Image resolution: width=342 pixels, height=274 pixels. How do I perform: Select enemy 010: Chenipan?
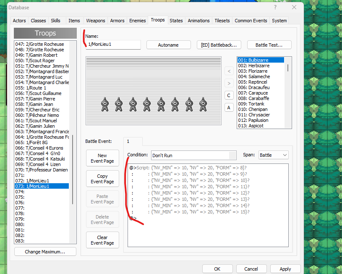pos(261,109)
